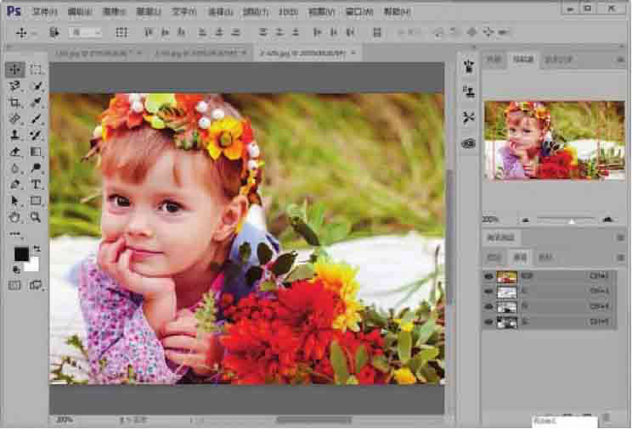Click the foreground black color swatch
Viewport: 632px width, 429px height.
(x=21, y=253)
